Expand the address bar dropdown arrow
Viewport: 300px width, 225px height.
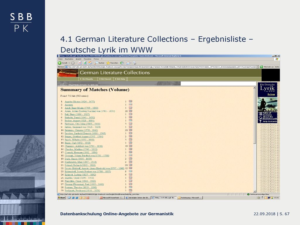pyautogui.click(x=258, y=67)
